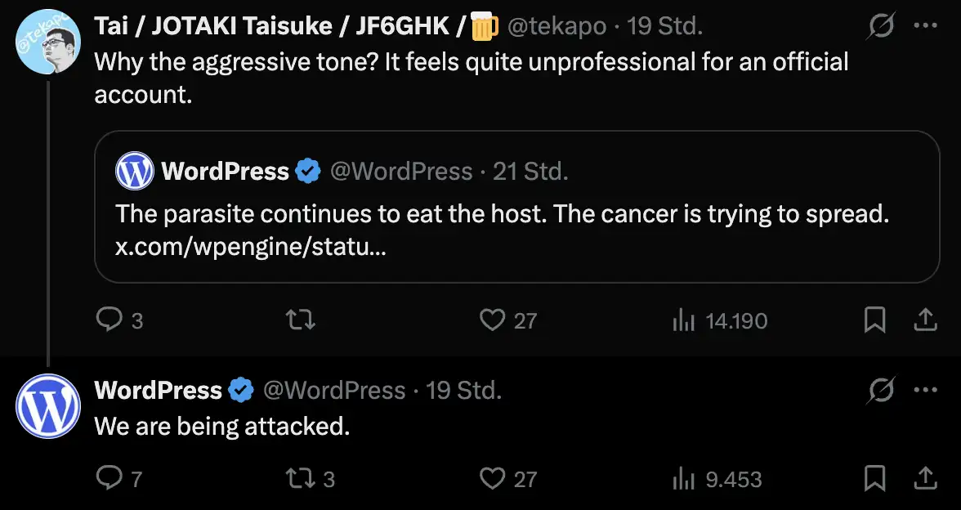The image size is (961, 510).
Task: Open Grok icon on WordPress reply
Action: tap(881, 391)
